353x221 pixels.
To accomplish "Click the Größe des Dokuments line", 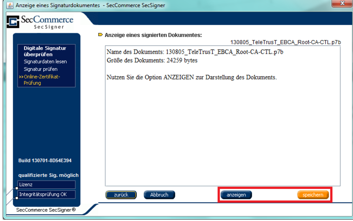I will (152, 60).
